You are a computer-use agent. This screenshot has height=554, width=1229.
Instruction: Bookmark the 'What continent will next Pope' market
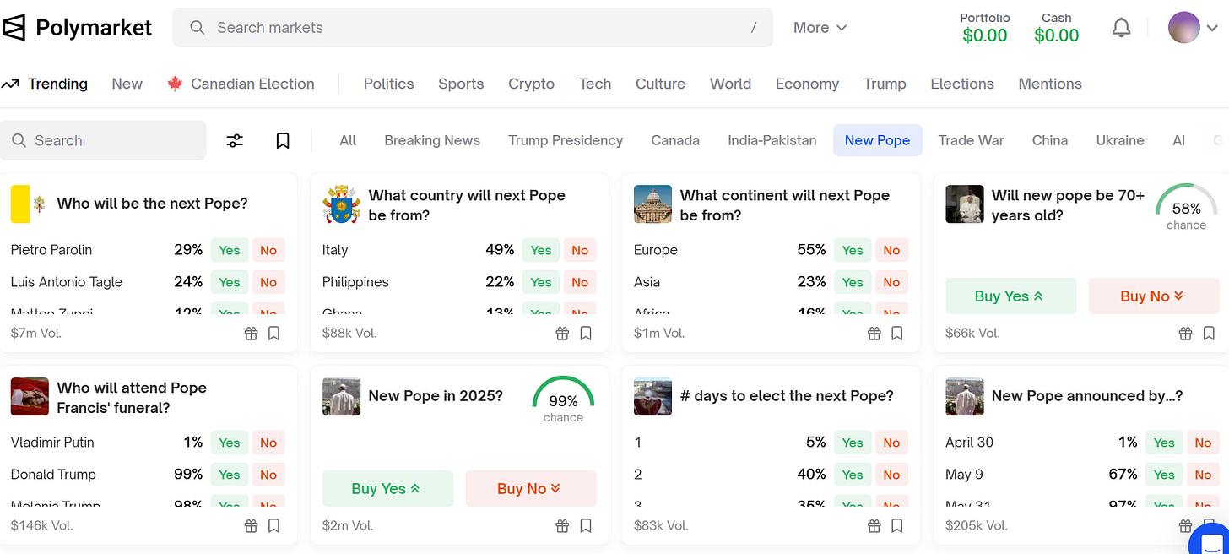897,334
